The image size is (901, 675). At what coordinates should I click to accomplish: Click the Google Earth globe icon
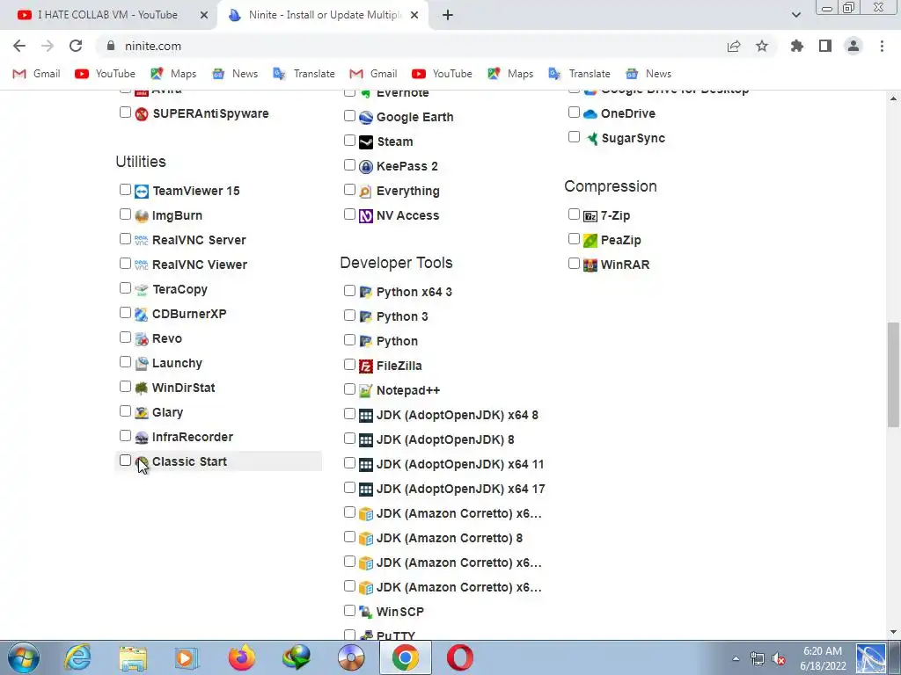pyautogui.click(x=366, y=118)
